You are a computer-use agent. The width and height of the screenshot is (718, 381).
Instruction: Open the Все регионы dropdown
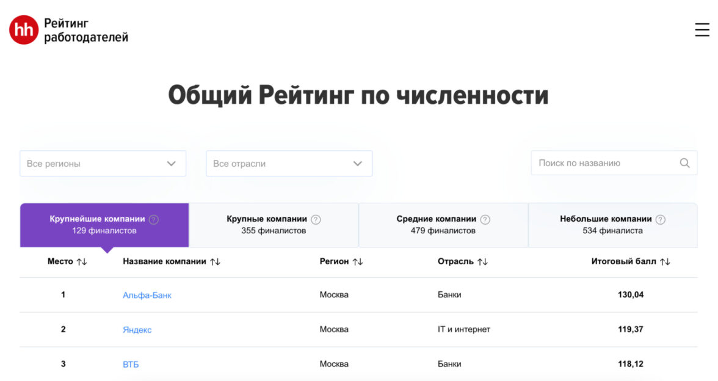click(103, 163)
